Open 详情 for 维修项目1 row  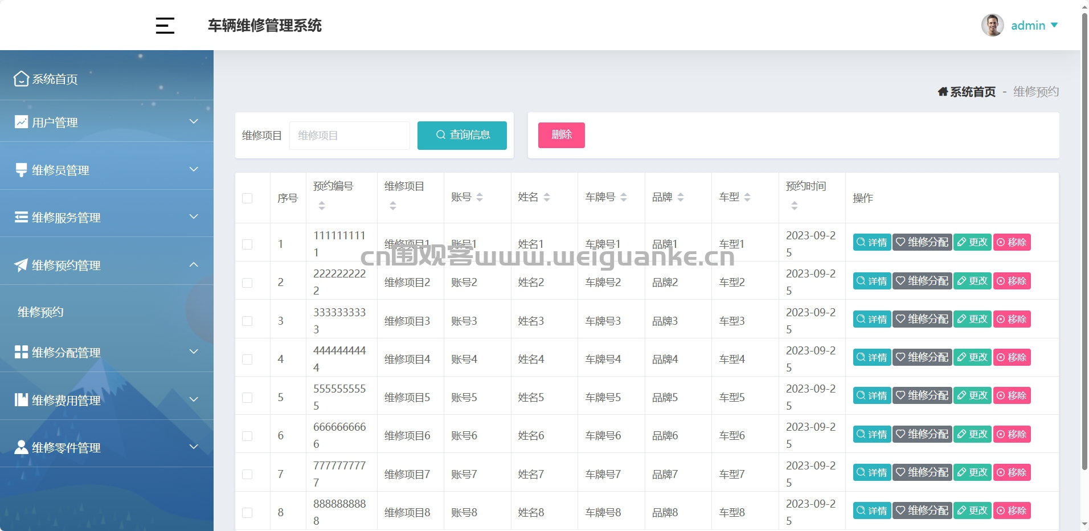[x=872, y=242]
